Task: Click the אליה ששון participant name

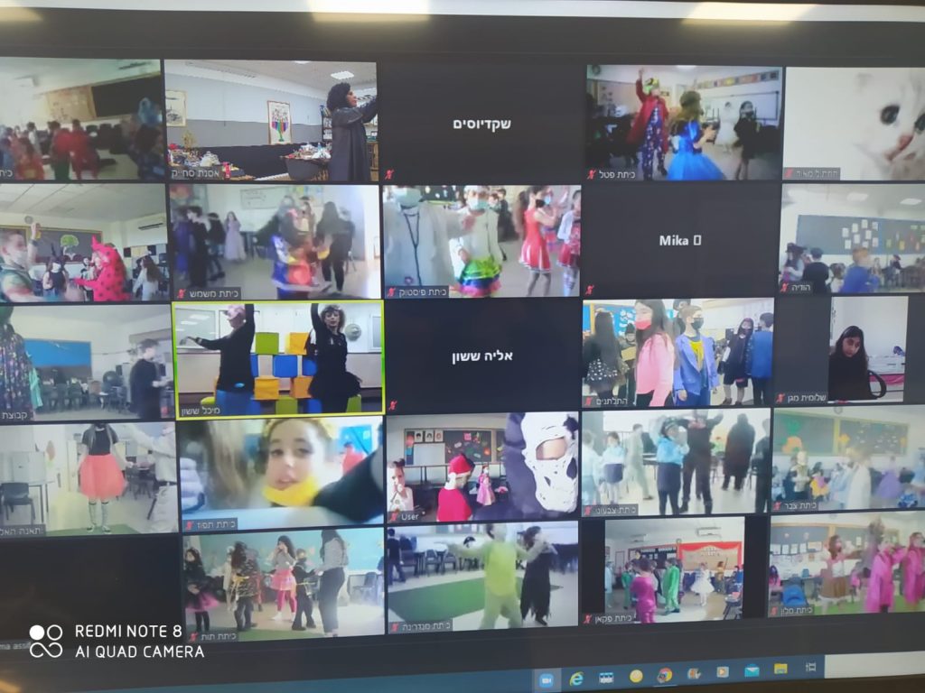Action: coord(482,356)
